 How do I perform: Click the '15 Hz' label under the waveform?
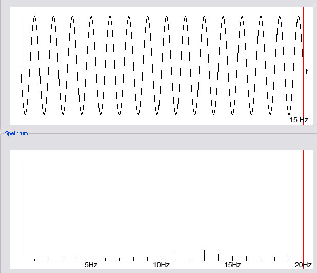point(299,120)
